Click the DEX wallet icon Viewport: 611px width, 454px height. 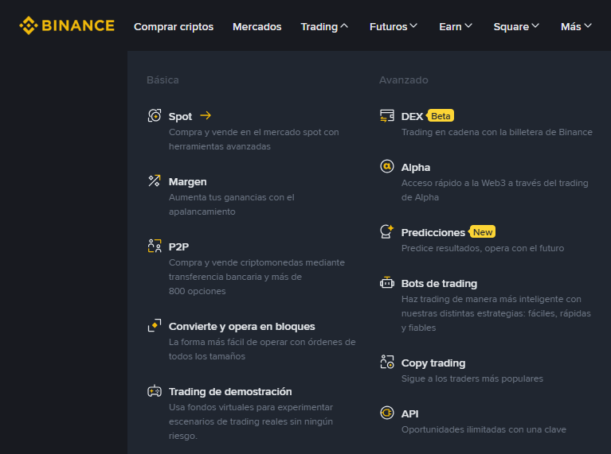click(x=387, y=115)
